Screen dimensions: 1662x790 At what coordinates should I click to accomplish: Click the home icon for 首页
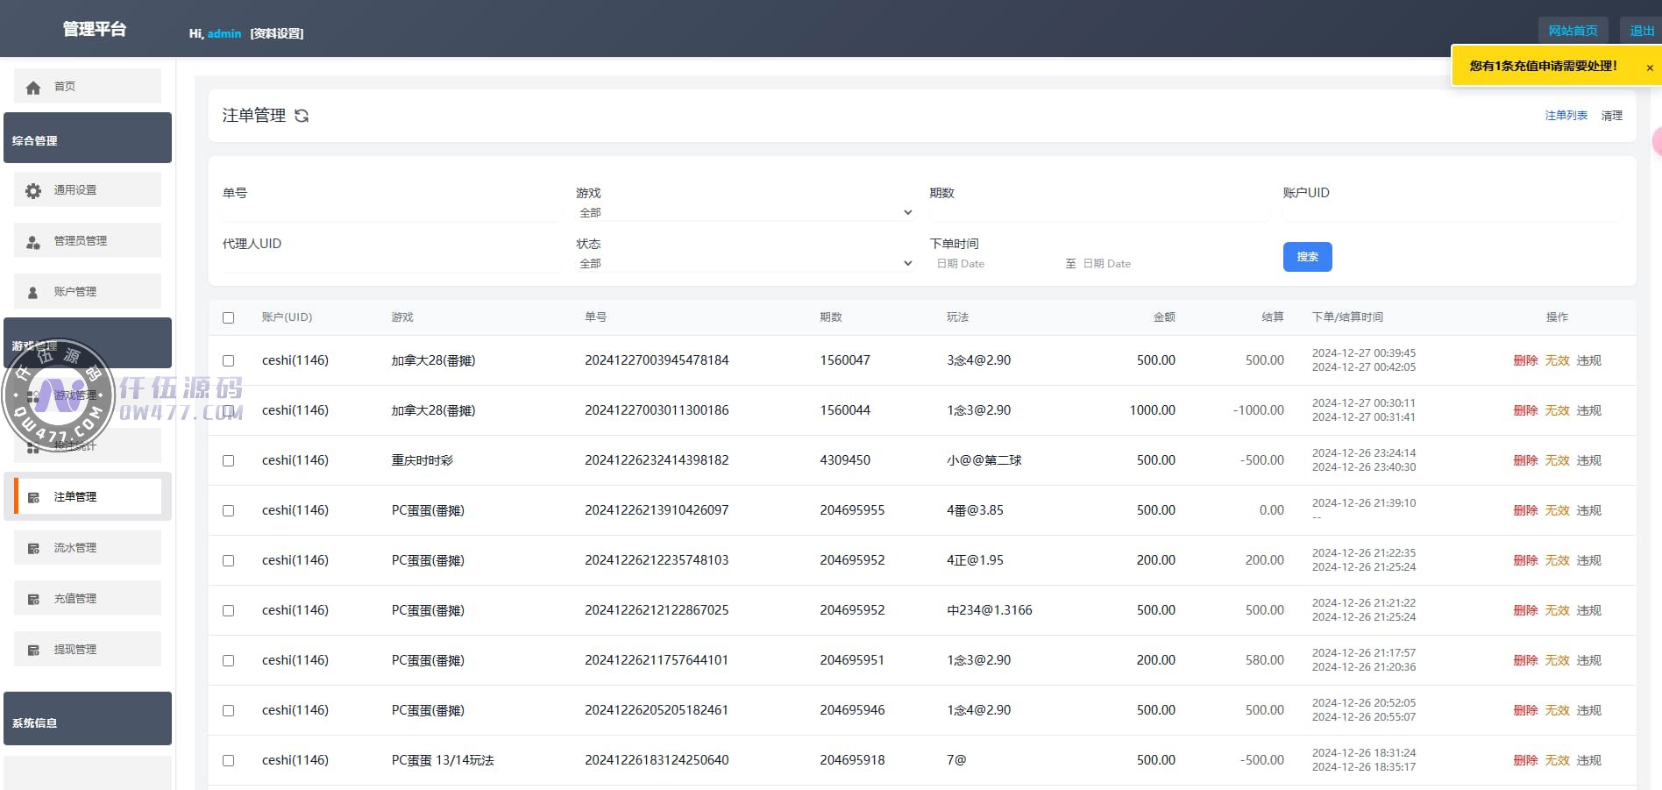[33, 88]
